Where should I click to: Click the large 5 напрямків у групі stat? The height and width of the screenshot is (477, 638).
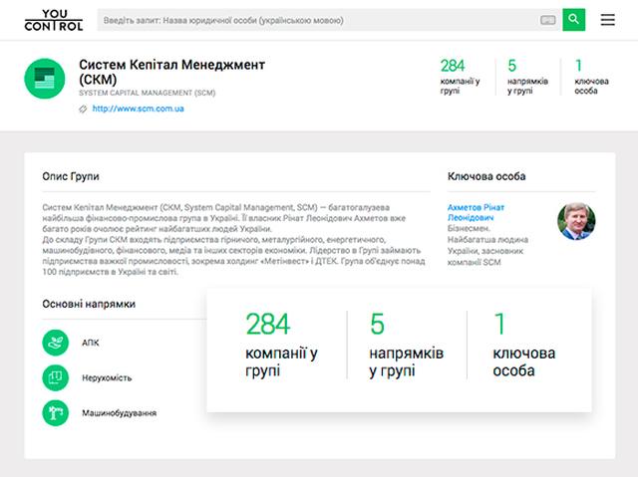[406, 345]
